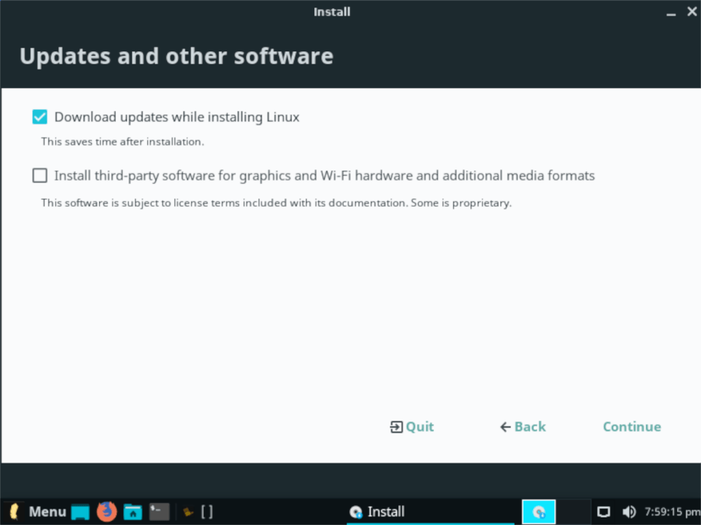Image resolution: width=701 pixels, height=525 pixels.
Task: Select the Install window taskbar entry
Action: [385, 511]
